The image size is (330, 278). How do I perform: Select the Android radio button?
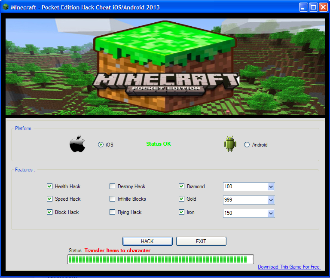point(247,144)
